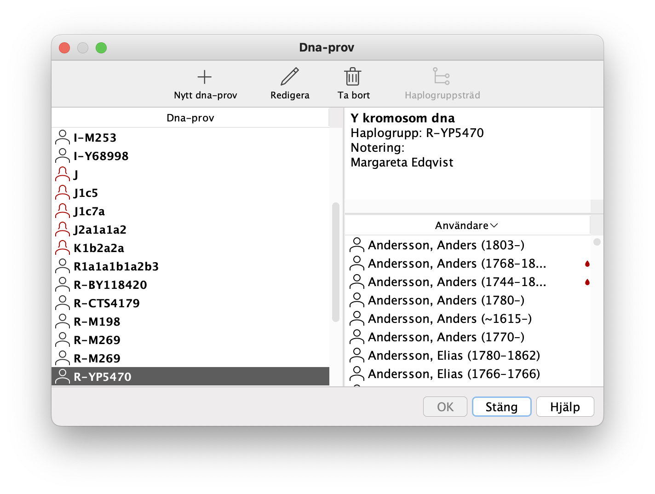This screenshot has width=655, height=494.
Task: Click the red person icon beside J1c5
Action: tap(62, 193)
